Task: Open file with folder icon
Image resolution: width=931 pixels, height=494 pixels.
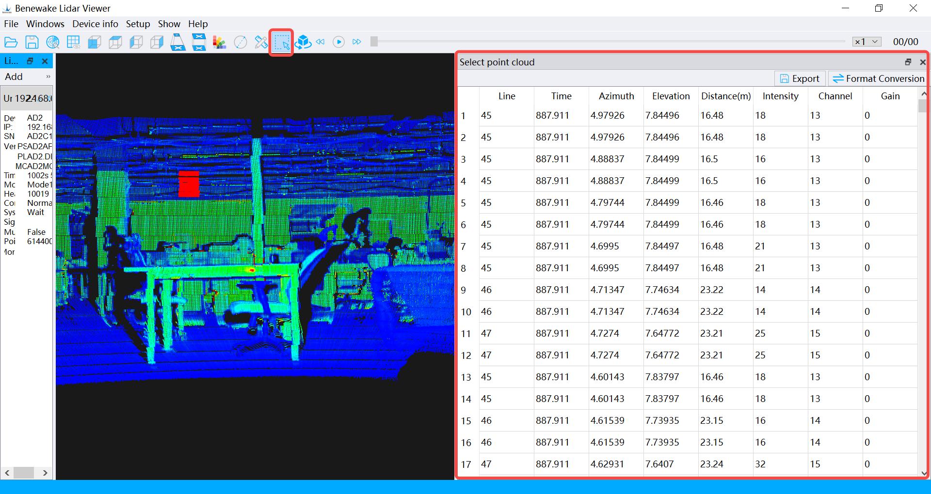Action: tap(11, 43)
